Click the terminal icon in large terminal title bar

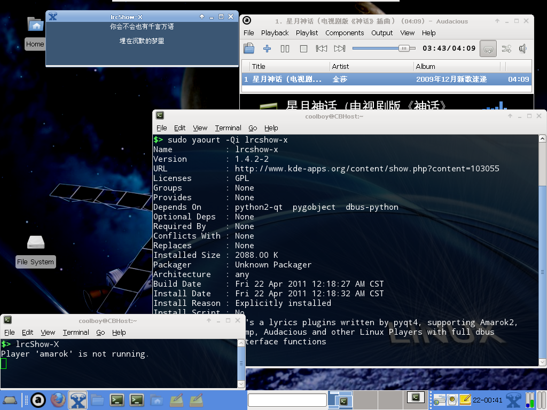coord(160,115)
